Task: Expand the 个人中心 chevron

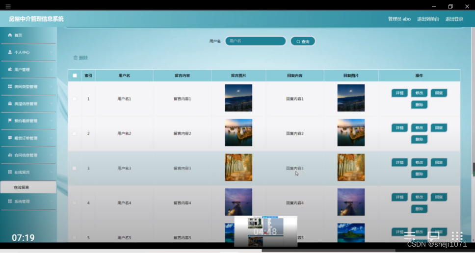Action: pyautogui.click(x=51, y=52)
